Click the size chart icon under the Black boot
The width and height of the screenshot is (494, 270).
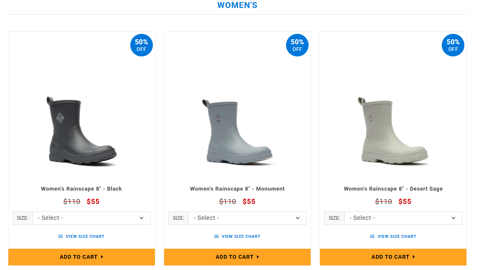click(x=60, y=236)
